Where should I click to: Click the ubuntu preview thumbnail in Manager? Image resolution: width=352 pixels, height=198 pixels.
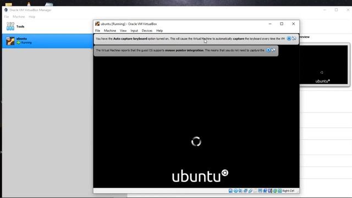(323, 65)
